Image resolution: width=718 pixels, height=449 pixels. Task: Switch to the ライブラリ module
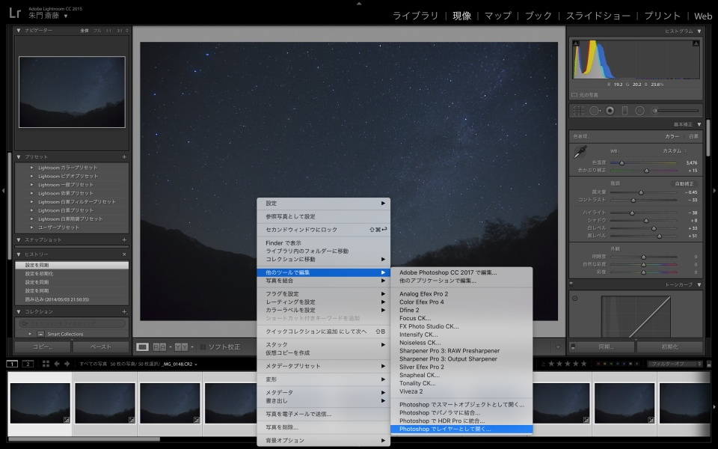[x=415, y=16]
